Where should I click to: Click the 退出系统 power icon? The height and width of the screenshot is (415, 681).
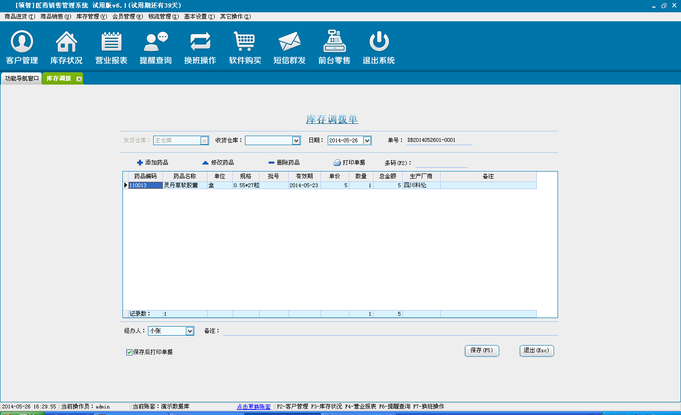coord(379,43)
